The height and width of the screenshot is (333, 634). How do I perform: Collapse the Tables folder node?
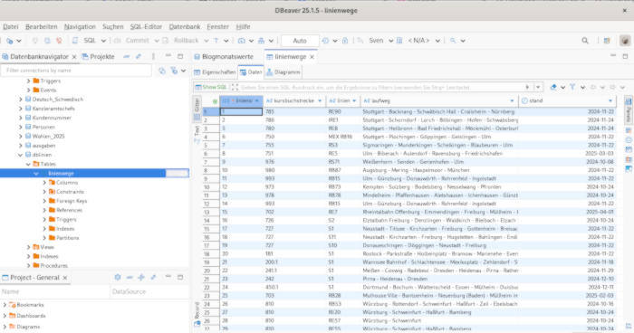tap(28, 164)
